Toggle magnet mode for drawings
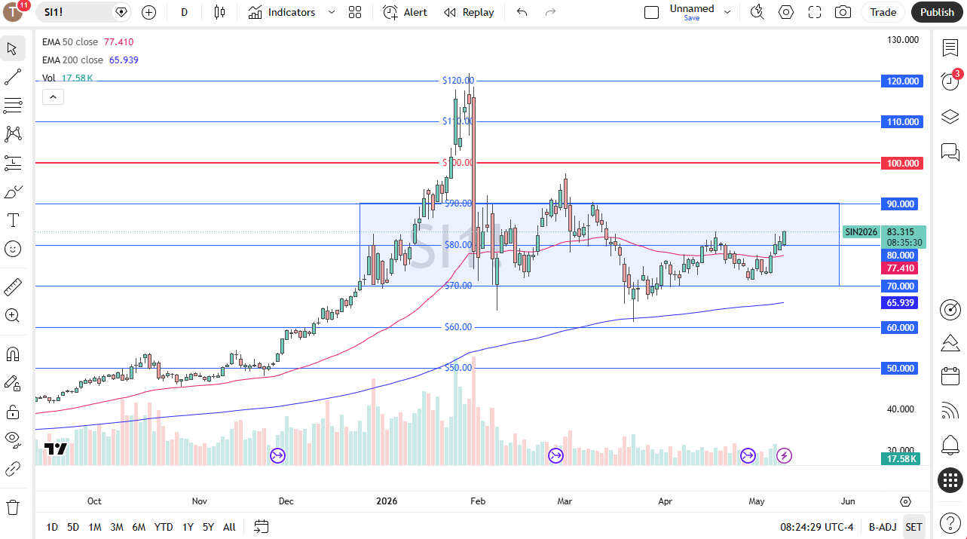967x539 pixels. 13,354
